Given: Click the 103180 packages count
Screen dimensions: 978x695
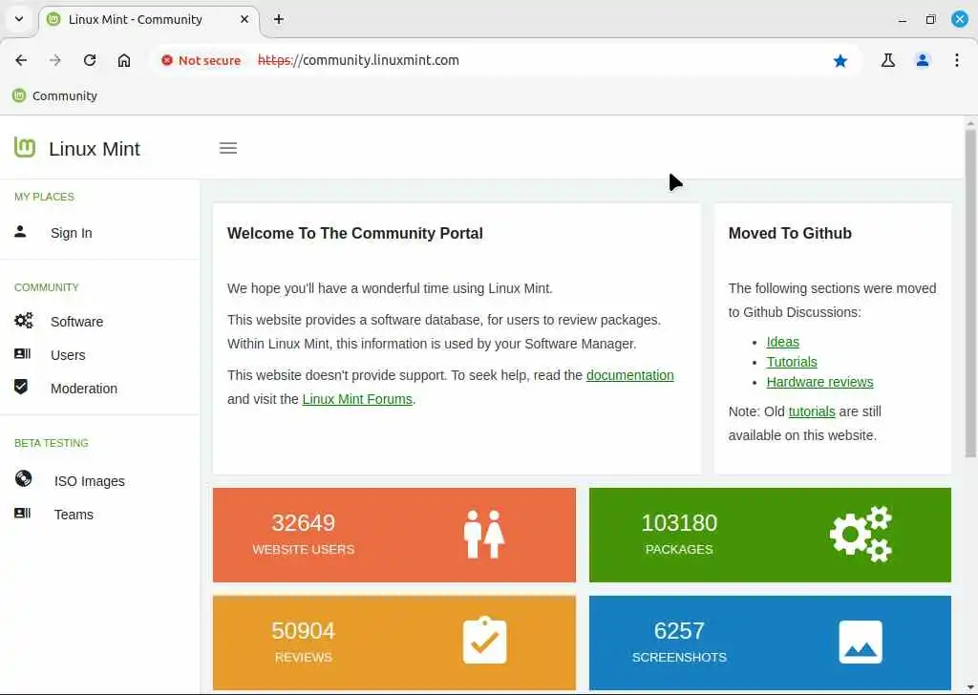Looking at the screenshot, I should point(679,523).
